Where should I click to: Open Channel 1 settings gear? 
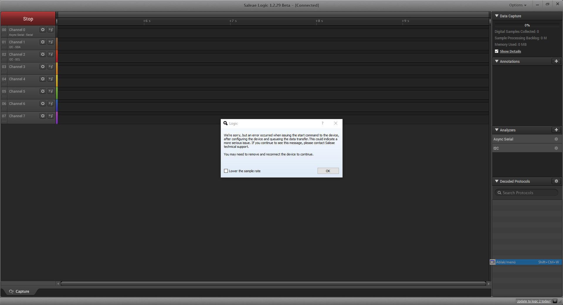pos(43,42)
